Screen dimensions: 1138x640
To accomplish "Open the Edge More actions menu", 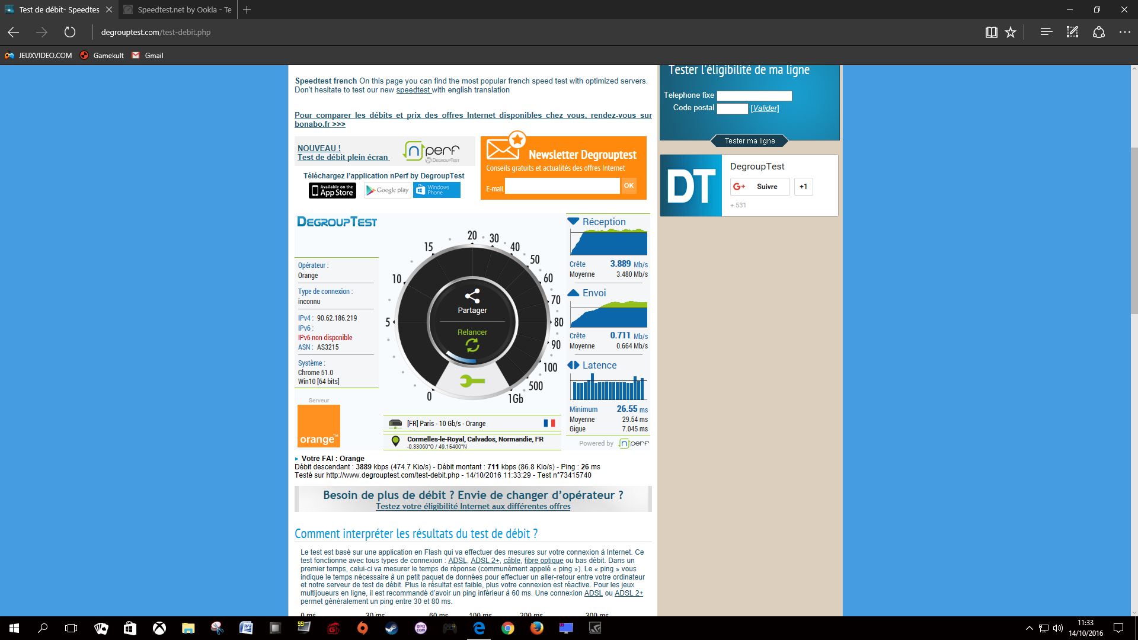I will coord(1124,32).
